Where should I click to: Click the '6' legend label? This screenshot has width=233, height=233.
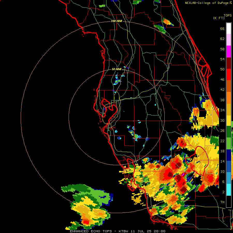pyautogui.click(x=223, y=181)
